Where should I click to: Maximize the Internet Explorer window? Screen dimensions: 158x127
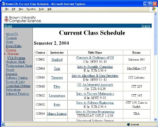coord(150,4)
